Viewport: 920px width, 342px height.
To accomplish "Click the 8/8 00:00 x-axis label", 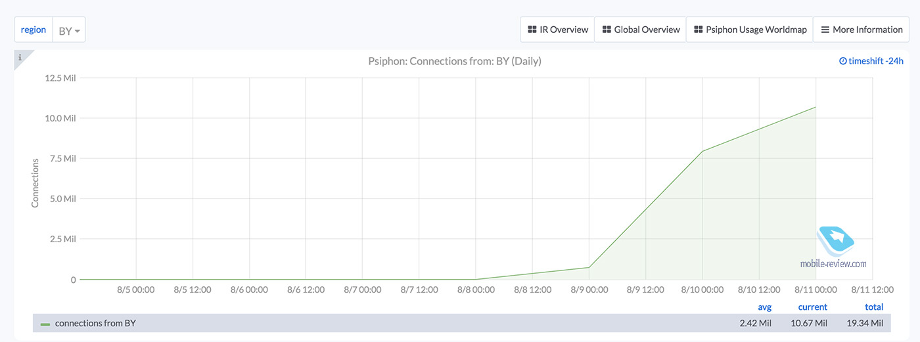I will click(475, 289).
